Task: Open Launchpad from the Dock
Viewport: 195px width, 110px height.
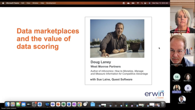Action: [x=13, y=104]
